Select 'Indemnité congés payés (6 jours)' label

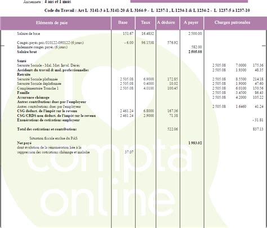coord(42,47)
